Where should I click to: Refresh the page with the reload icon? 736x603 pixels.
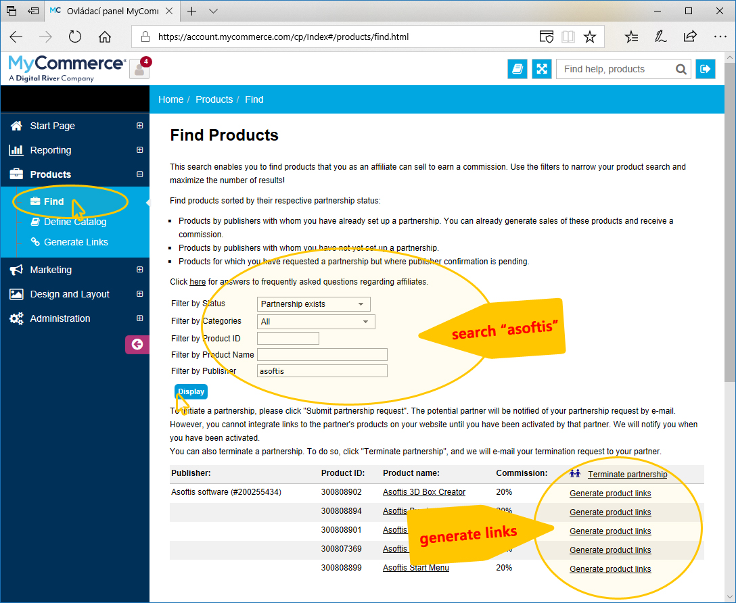coord(75,37)
